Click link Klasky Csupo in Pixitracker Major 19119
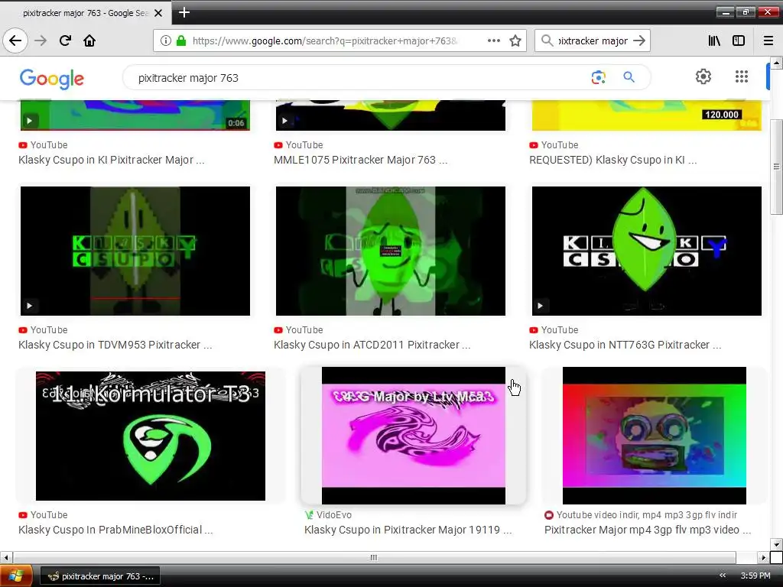Viewport: 783px width, 587px height. 408,530
